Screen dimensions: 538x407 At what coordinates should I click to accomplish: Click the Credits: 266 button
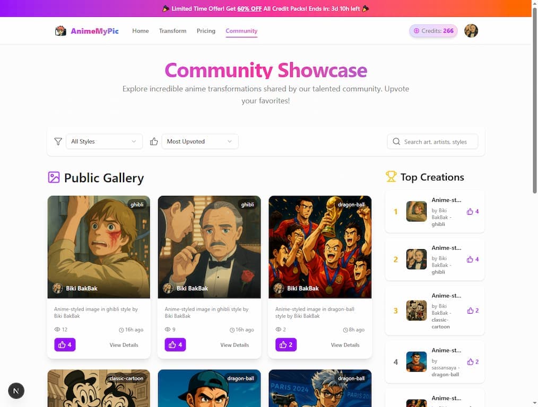[433, 31]
